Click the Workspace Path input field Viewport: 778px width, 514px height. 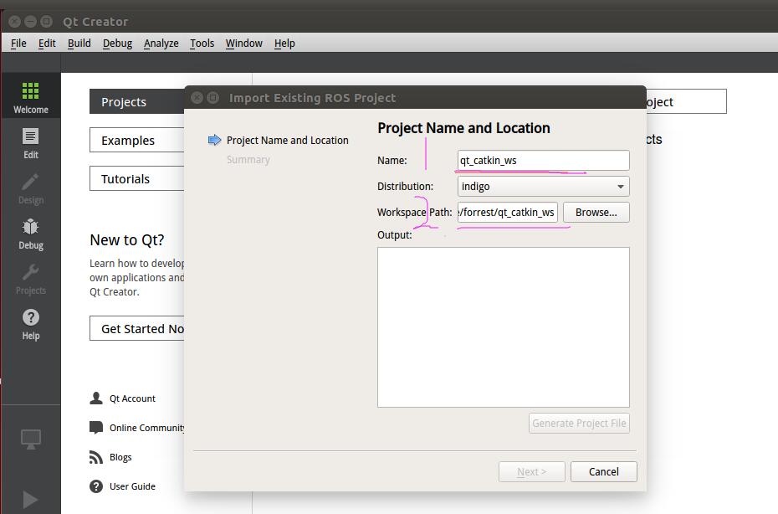[x=508, y=212]
